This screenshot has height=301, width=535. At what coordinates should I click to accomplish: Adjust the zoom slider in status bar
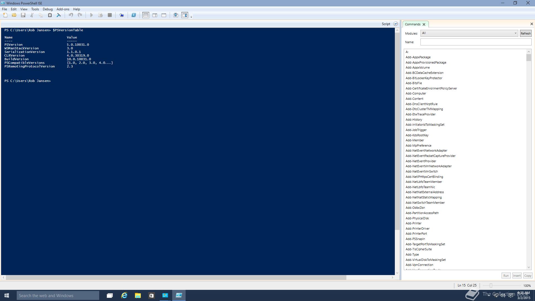tap(491, 286)
